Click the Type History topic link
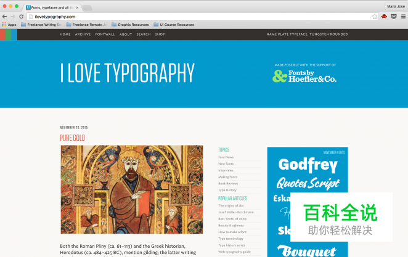408x257 pixels. pos(227,190)
